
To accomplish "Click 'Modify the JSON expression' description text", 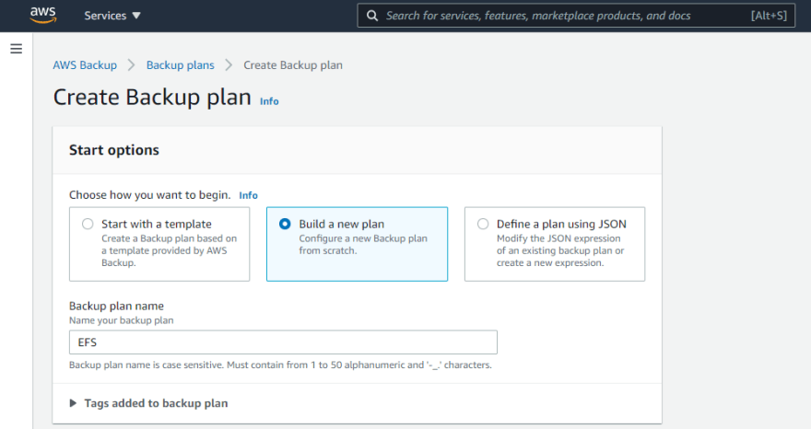I will pos(560,250).
